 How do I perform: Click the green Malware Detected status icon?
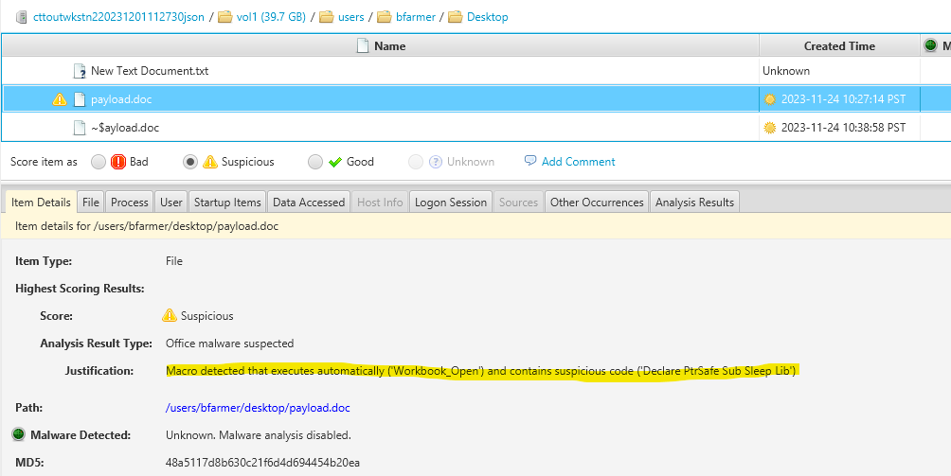pyautogui.click(x=19, y=435)
